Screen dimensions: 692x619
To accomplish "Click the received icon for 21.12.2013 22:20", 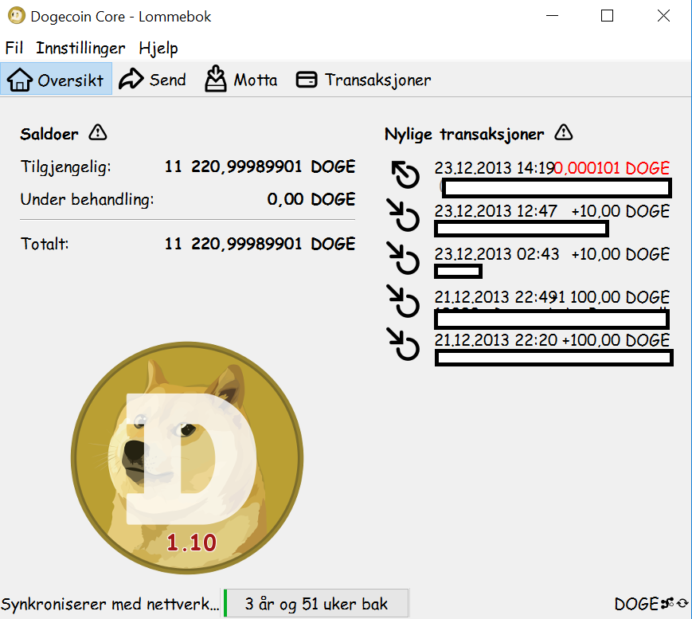I will click(404, 344).
